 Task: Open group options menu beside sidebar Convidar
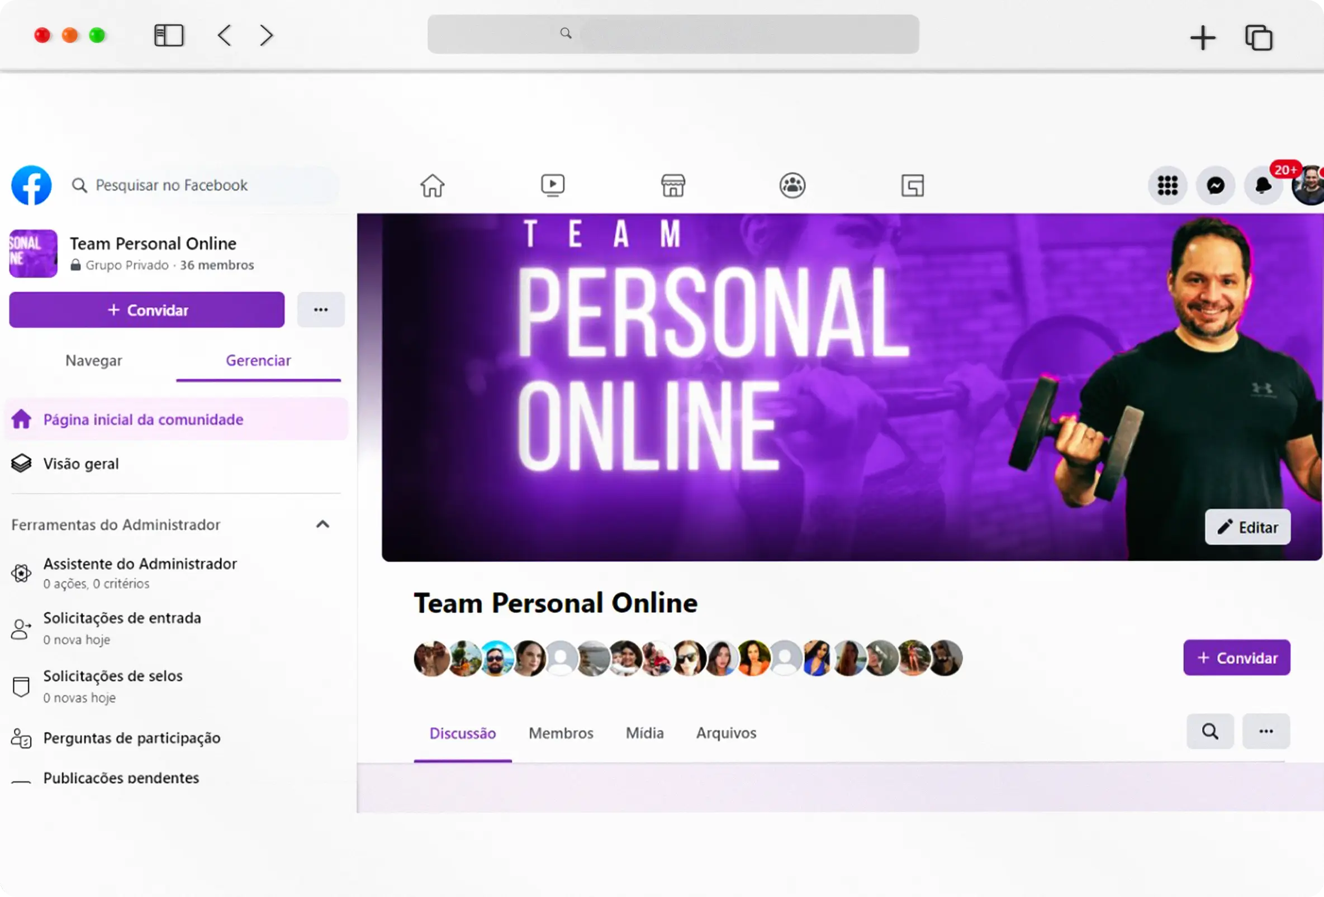pyautogui.click(x=321, y=310)
